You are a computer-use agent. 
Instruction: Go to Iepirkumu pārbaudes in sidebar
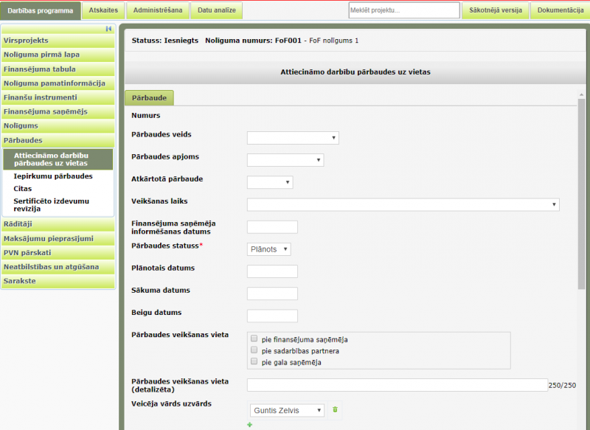tap(53, 176)
